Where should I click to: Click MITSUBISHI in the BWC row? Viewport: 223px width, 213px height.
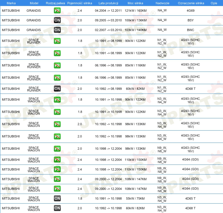[x=11, y=30]
